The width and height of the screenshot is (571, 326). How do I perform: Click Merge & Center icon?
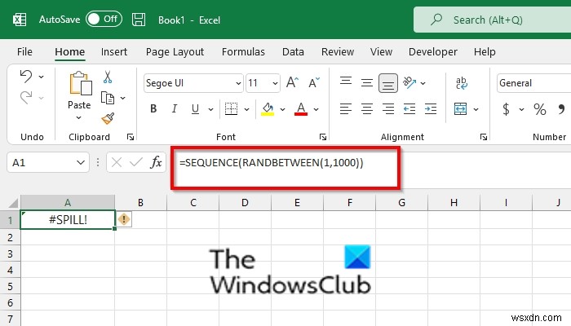click(x=461, y=108)
